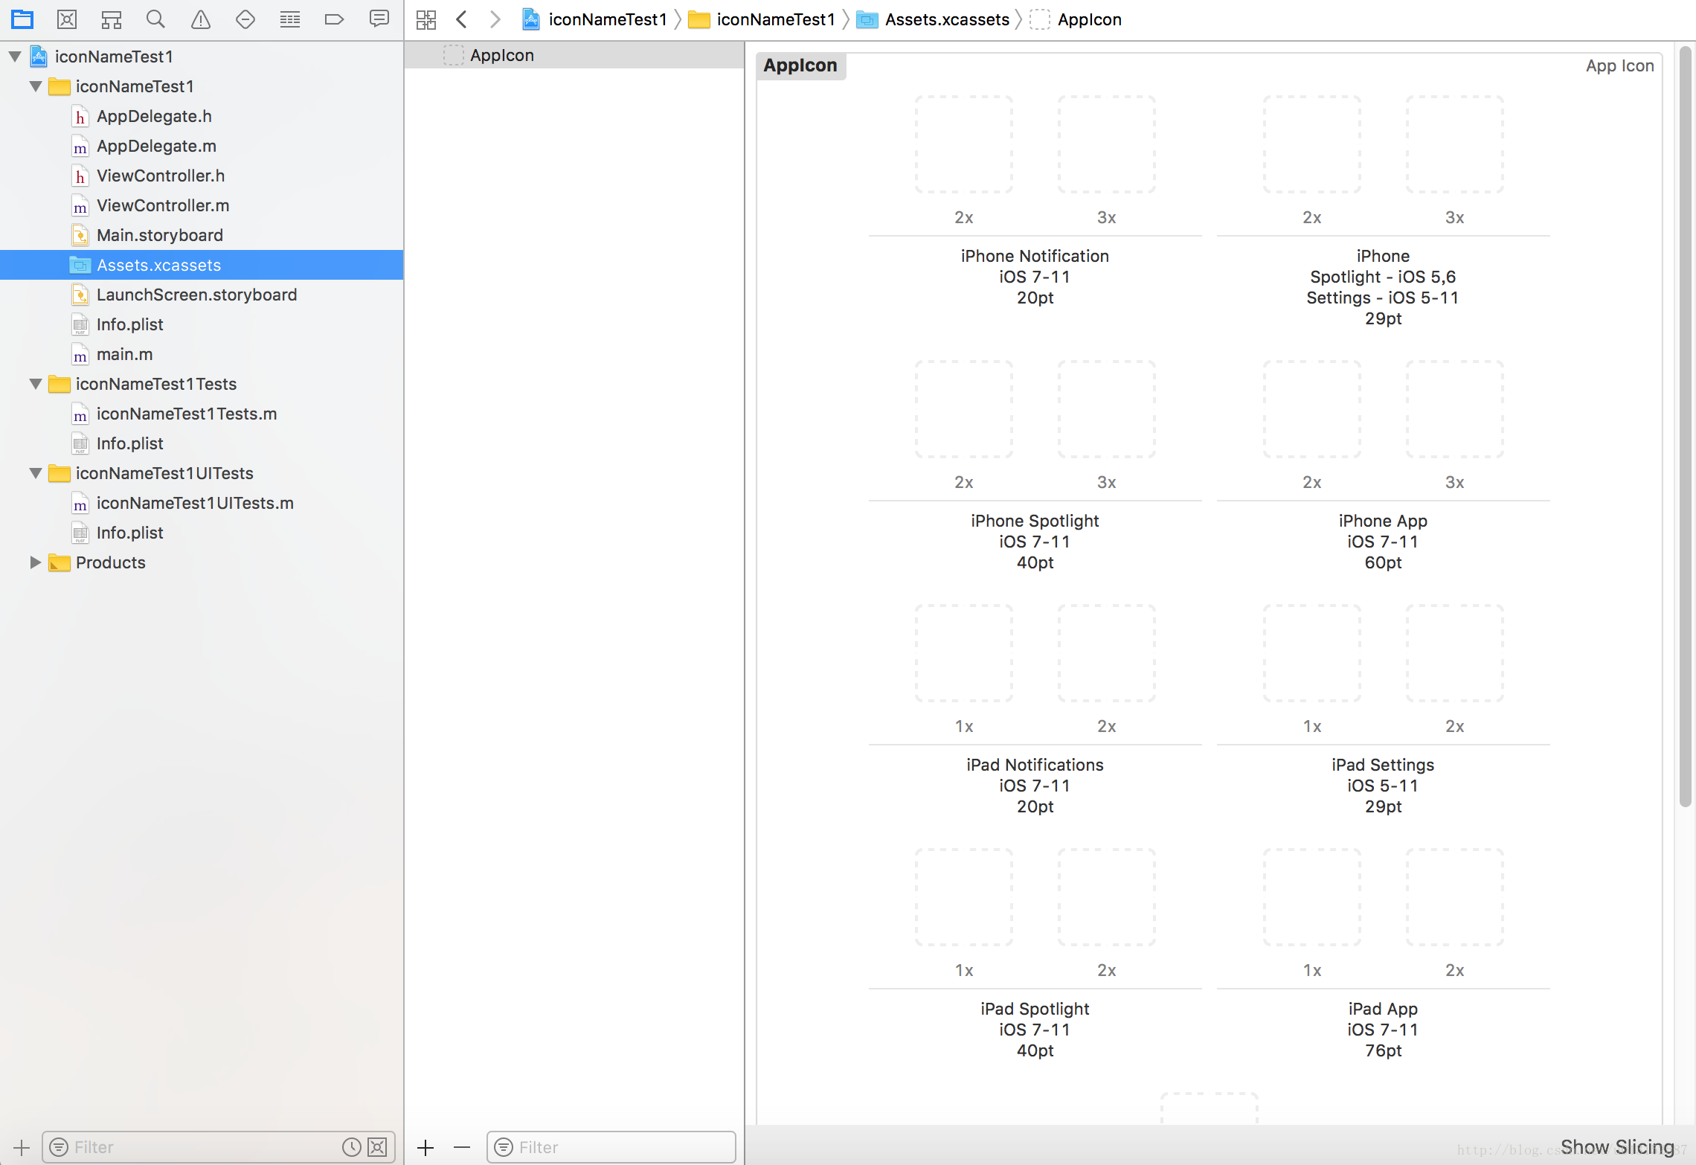Click the iPhone App iOS 7-11 60pt label

coord(1383,542)
